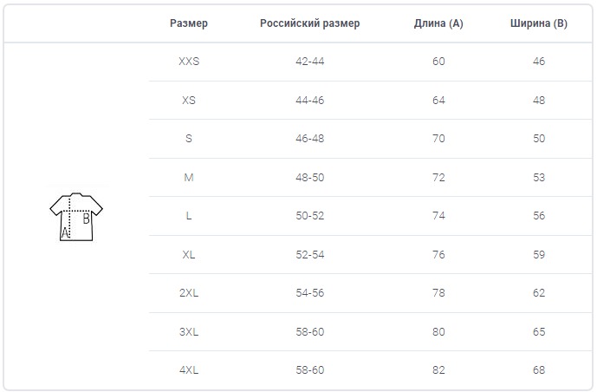
Task: Select the Российский размер column header
Action: tap(310, 23)
